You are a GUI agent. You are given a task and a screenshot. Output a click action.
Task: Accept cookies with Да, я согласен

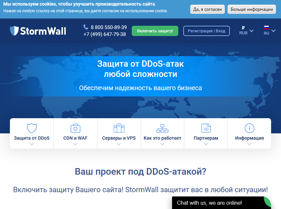(207, 9)
